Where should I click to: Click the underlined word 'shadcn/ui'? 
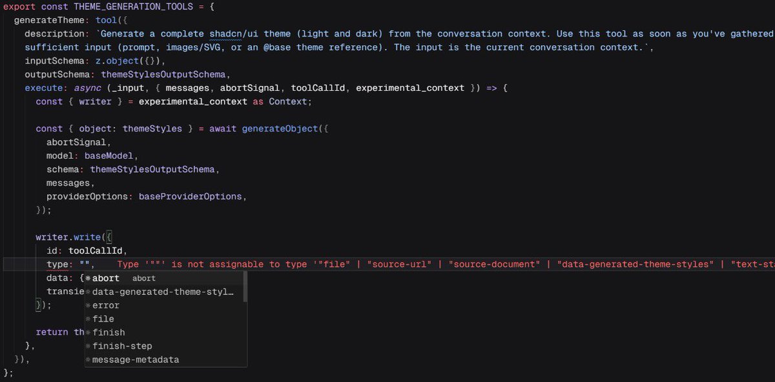233,34
